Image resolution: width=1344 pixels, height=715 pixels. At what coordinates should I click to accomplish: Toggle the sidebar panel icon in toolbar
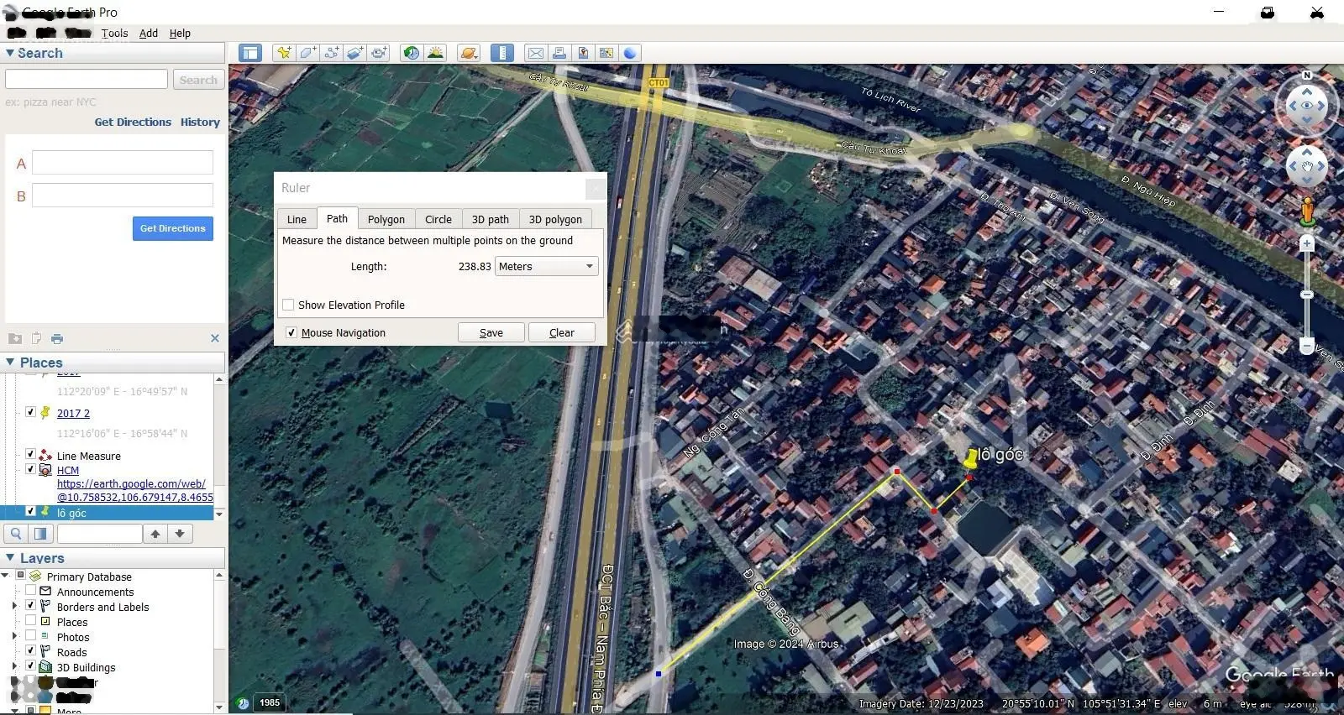click(x=249, y=53)
